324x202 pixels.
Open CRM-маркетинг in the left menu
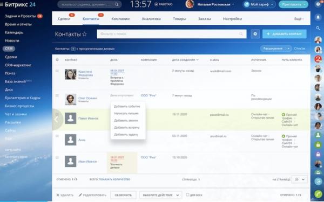point(18,65)
